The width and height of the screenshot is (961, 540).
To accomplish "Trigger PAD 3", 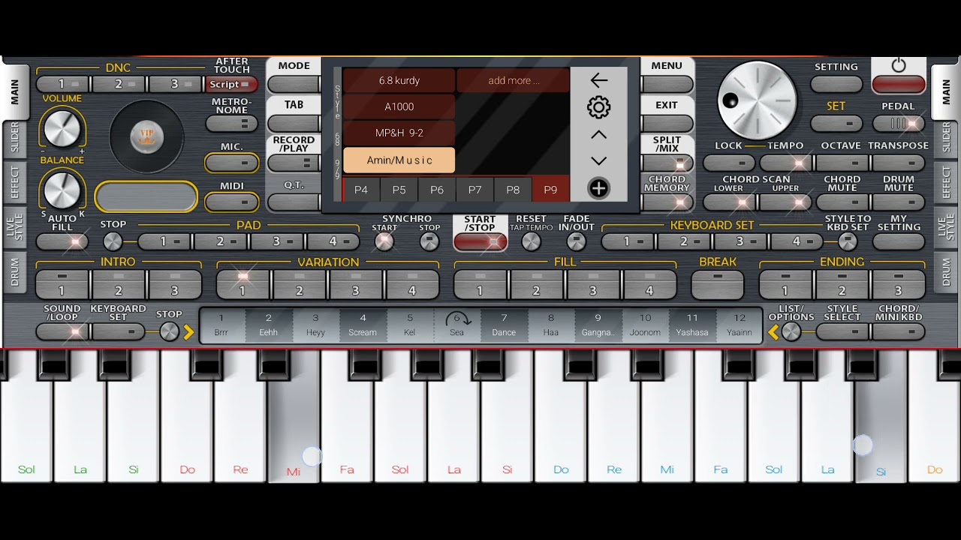I will (277, 241).
